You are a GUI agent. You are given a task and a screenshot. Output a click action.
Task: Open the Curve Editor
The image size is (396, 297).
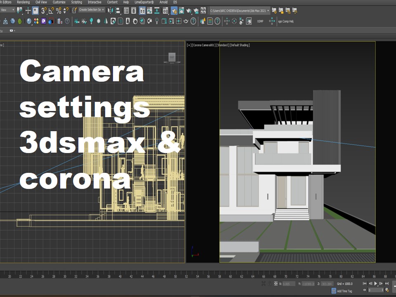[x=149, y=11]
